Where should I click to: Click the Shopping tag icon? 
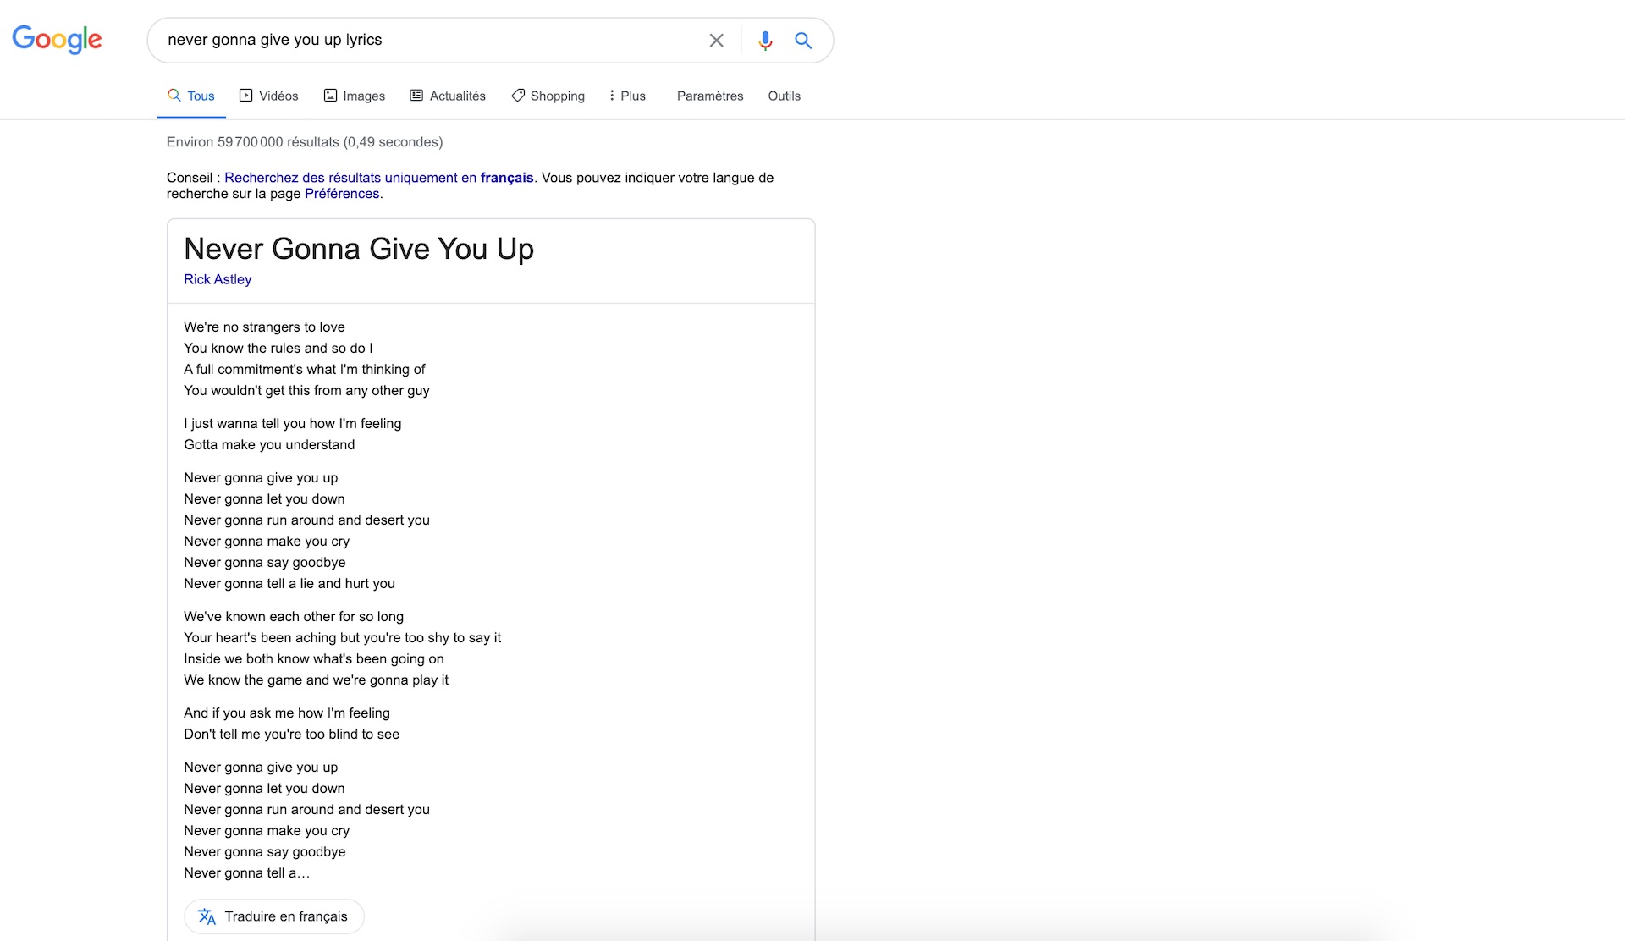pyautogui.click(x=518, y=96)
